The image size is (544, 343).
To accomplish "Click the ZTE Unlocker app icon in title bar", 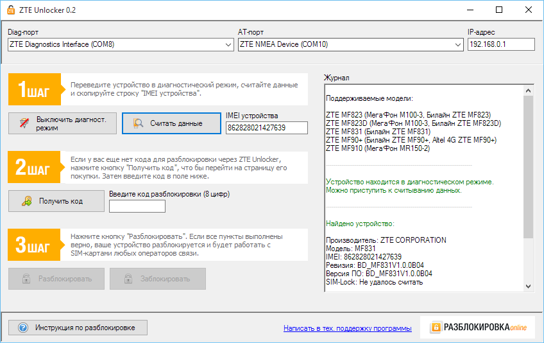I will [x=11, y=10].
